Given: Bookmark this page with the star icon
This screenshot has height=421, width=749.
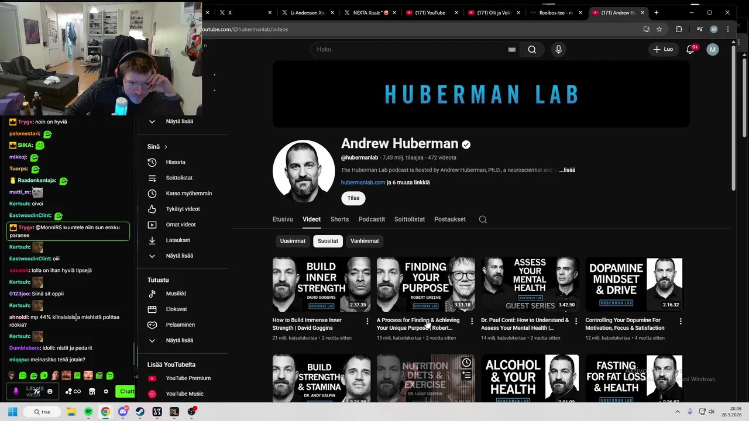Looking at the screenshot, I should [659, 29].
